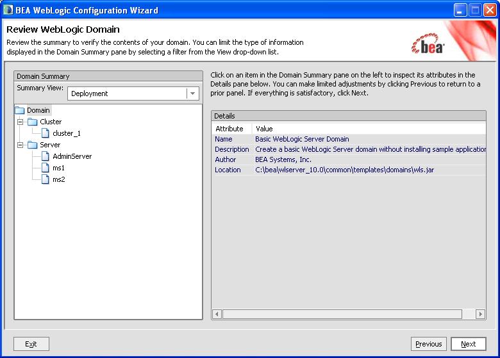
Task: Click the bea logo
Action: [x=428, y=45]
